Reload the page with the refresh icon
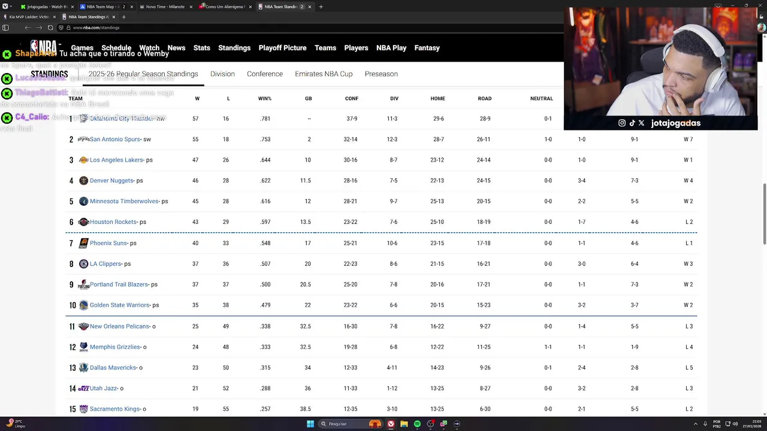The image size is (767, 431). (50, 28)
